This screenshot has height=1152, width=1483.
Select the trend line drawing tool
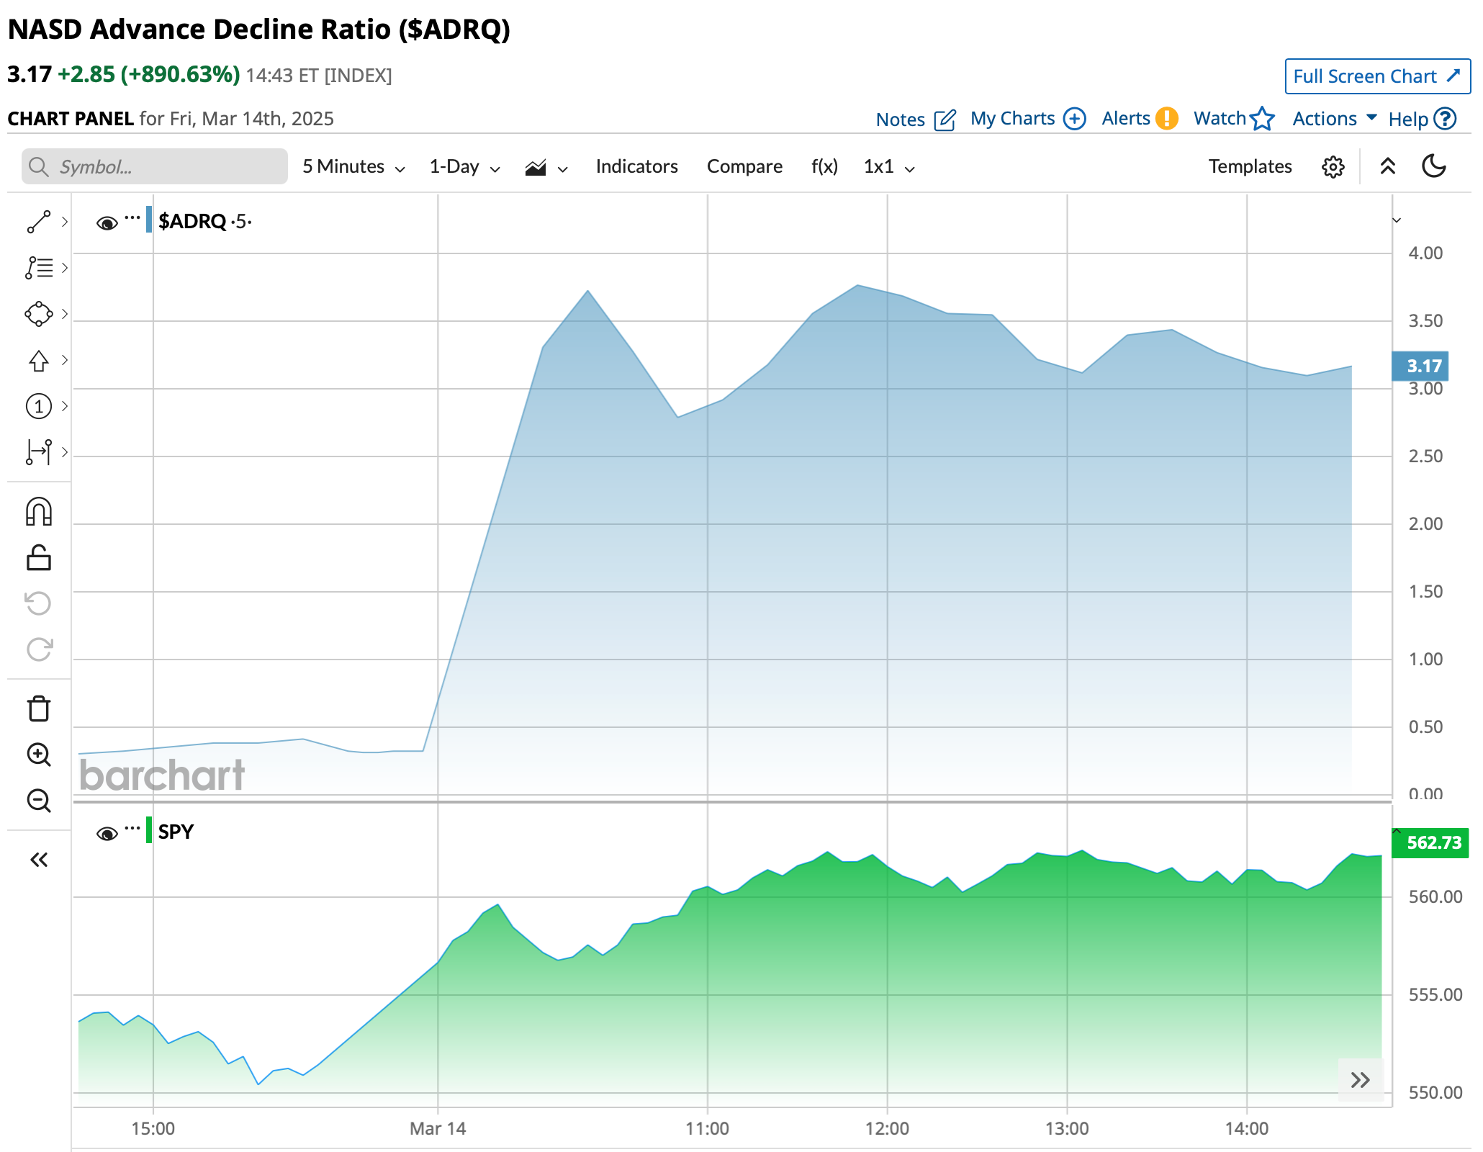[x=39, y=222]
